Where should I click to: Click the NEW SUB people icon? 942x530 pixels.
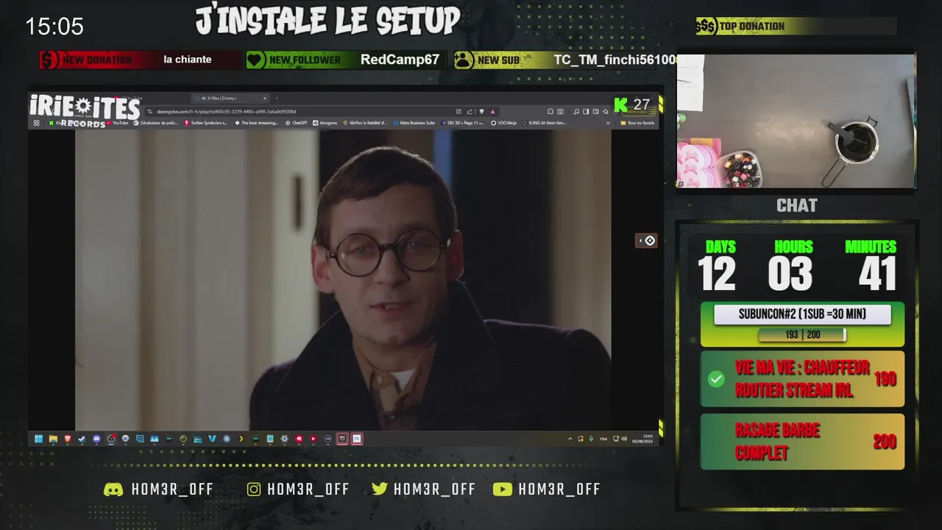pos(464,60)
